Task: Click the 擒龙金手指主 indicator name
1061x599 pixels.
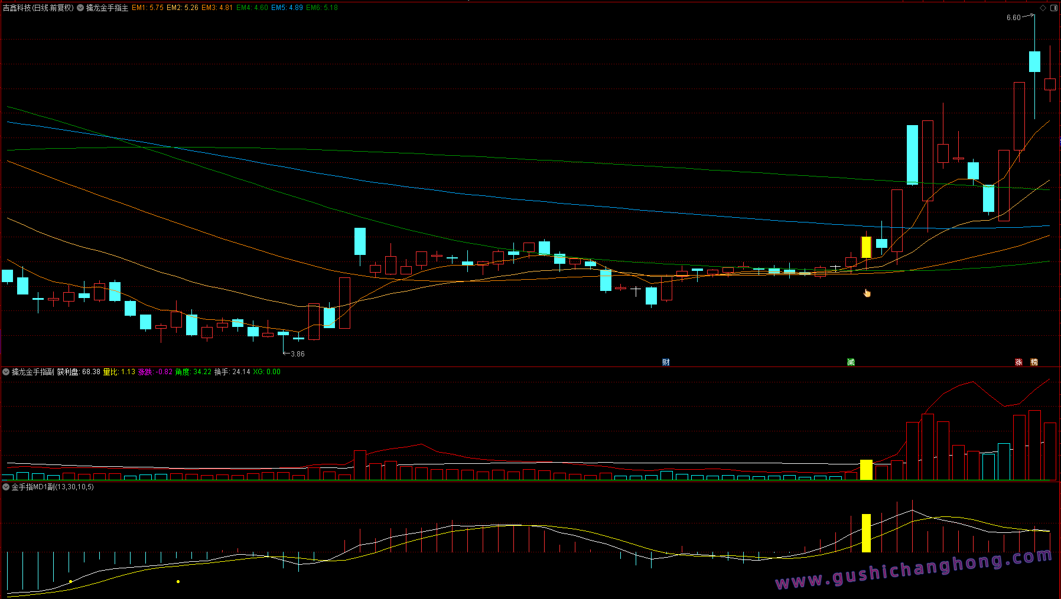Action: point(107,8)
